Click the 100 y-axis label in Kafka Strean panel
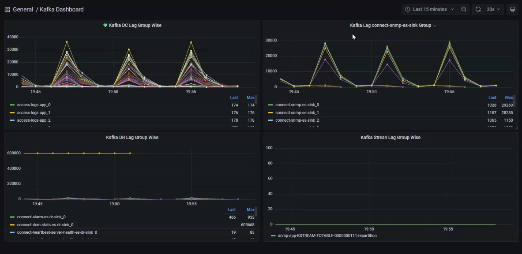The image size is (522, 254). [x=269, y=148]
